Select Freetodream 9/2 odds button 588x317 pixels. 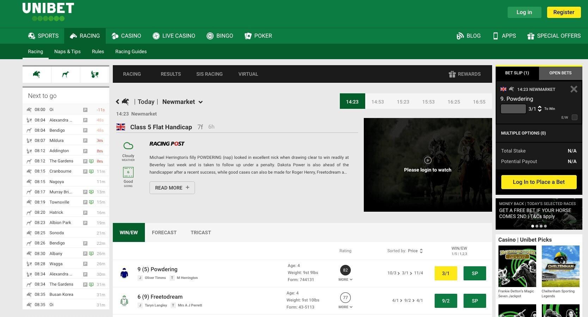pos(446,301)
